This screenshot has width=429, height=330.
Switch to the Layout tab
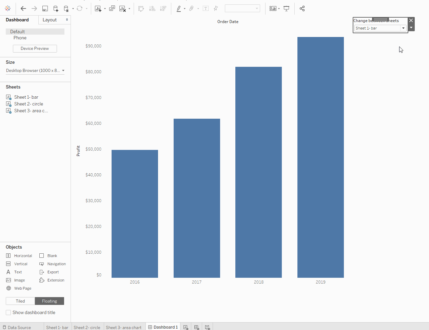click(x=50, y=20)
